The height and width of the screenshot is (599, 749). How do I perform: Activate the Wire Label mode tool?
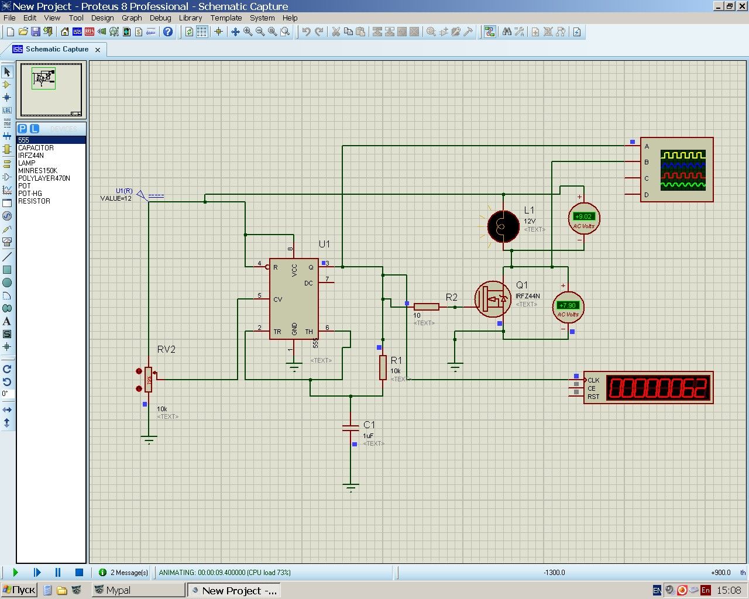pos(7,110)
